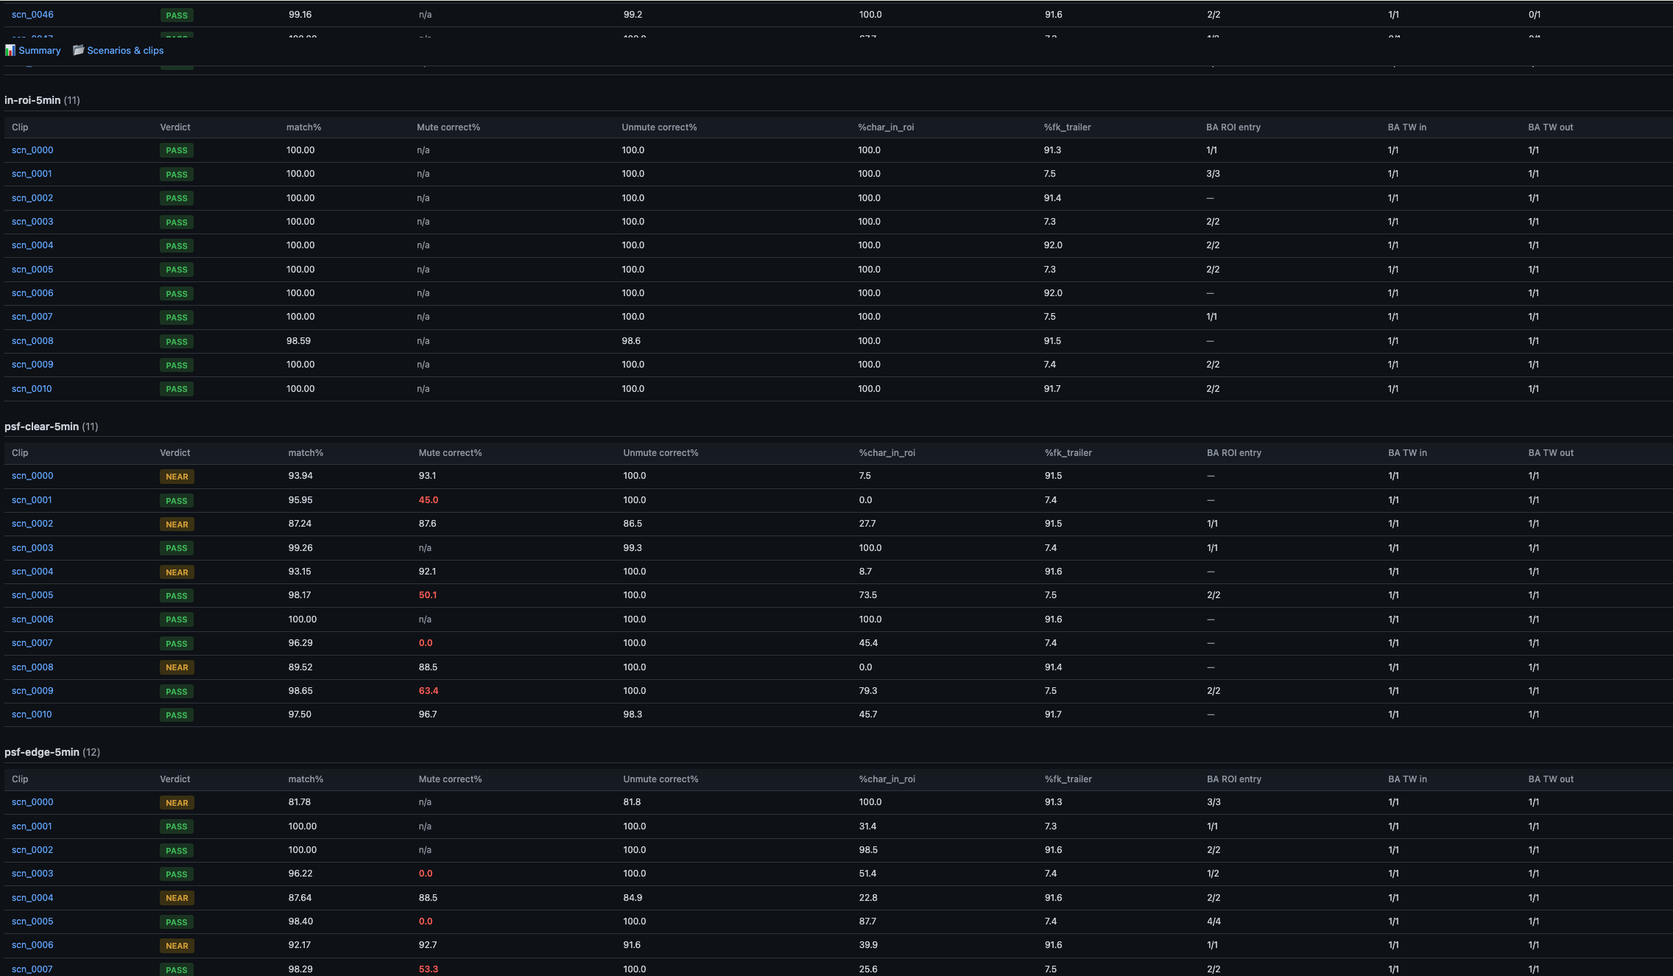Click the %char_in_roi value 27.7
Viewport: 1673px width, 976px height.
[x=867, y=524]
